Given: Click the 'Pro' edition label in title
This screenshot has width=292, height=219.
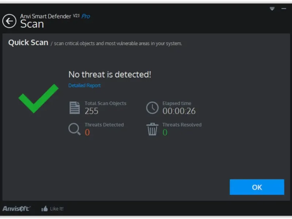Looking at the screenshot, I should pos(86,16).
